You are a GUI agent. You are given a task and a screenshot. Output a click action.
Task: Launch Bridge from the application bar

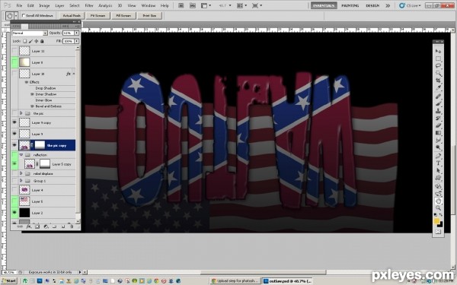click(181, 5)
